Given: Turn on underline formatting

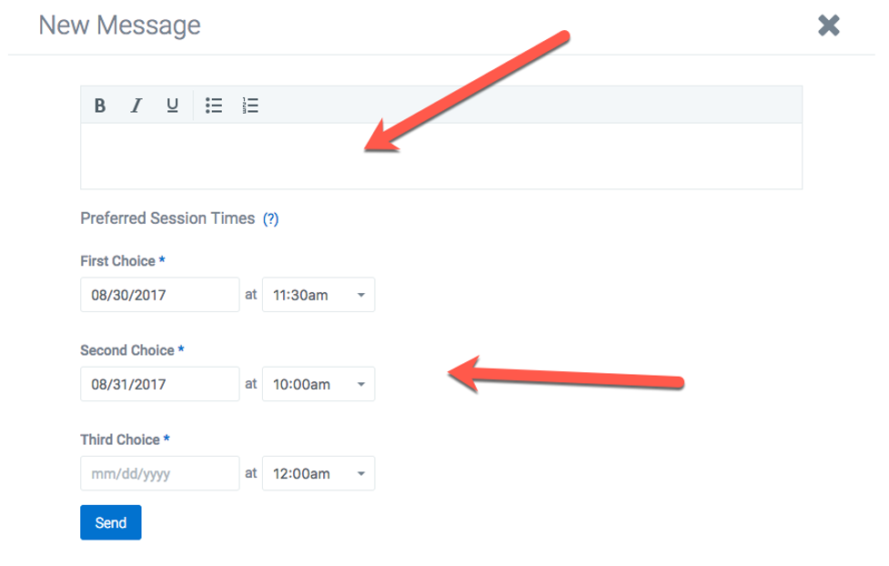Looking at the screenshot, I should click(x=172, y=106).
